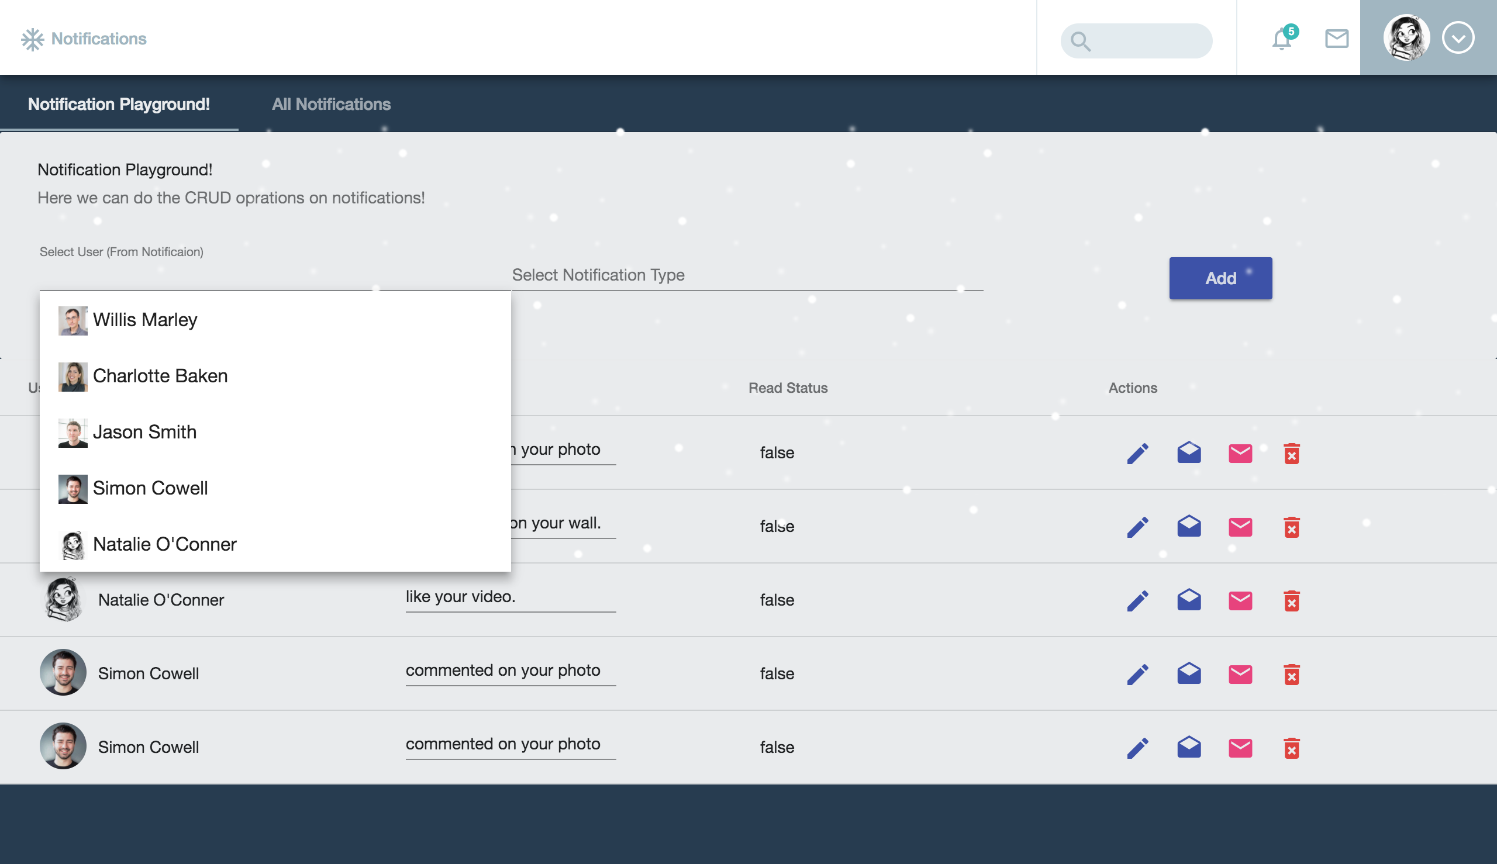Viewport: 1497px width, 864px height.
Task: Edit the first notification with pencil icon
Action: click(x=1137, y=454)
